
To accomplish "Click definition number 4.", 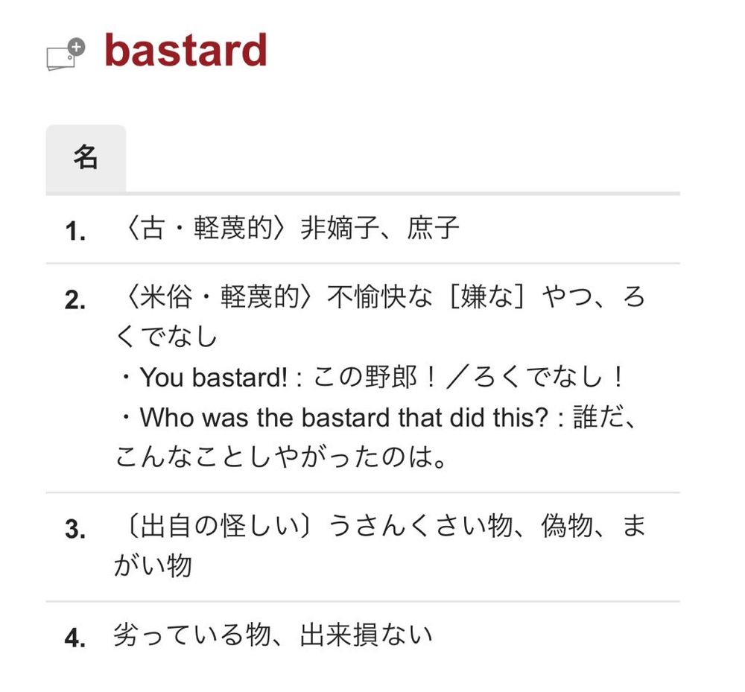I will point(75,637).
